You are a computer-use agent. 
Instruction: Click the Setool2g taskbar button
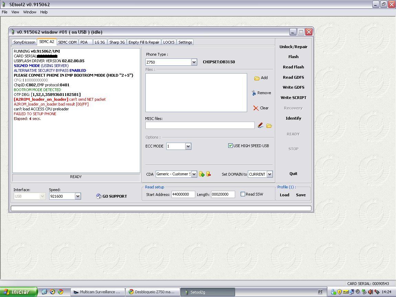click(208, 292)
